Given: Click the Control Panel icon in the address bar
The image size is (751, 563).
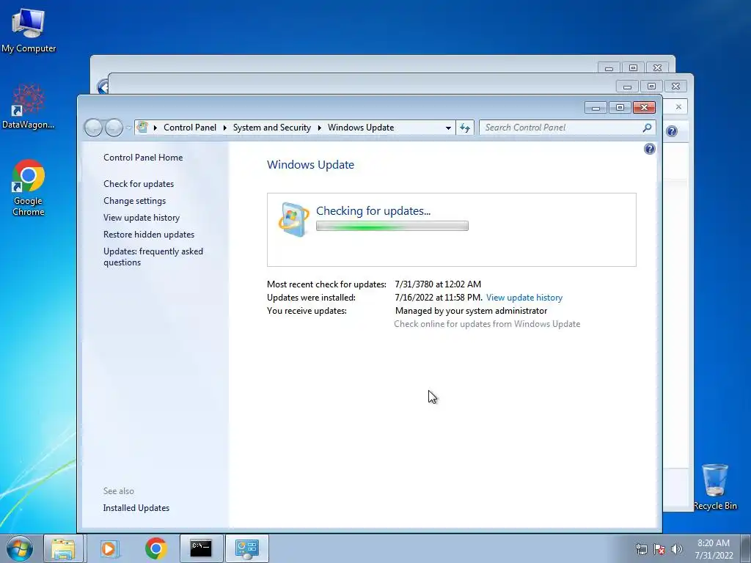Looking at the screenshot, I should [x=142, y=128].
